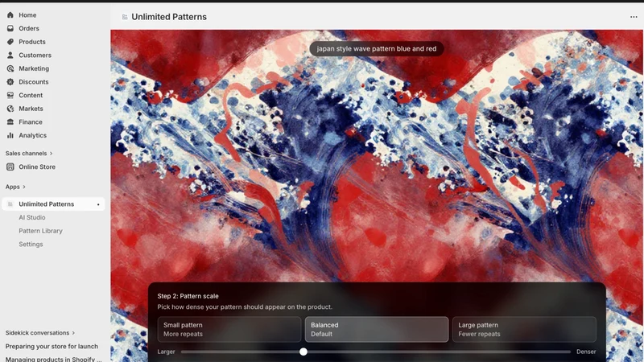Click the Customers person icon

tap(10, 55)
